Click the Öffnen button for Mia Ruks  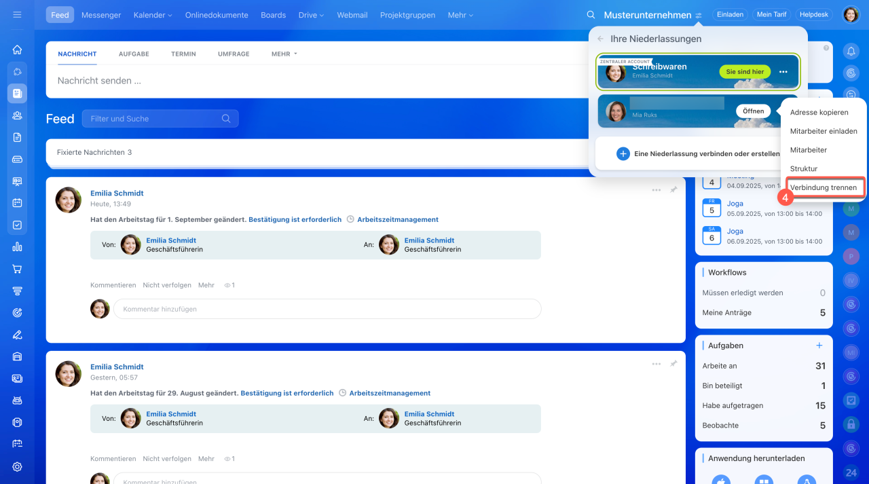pos(753,111)
